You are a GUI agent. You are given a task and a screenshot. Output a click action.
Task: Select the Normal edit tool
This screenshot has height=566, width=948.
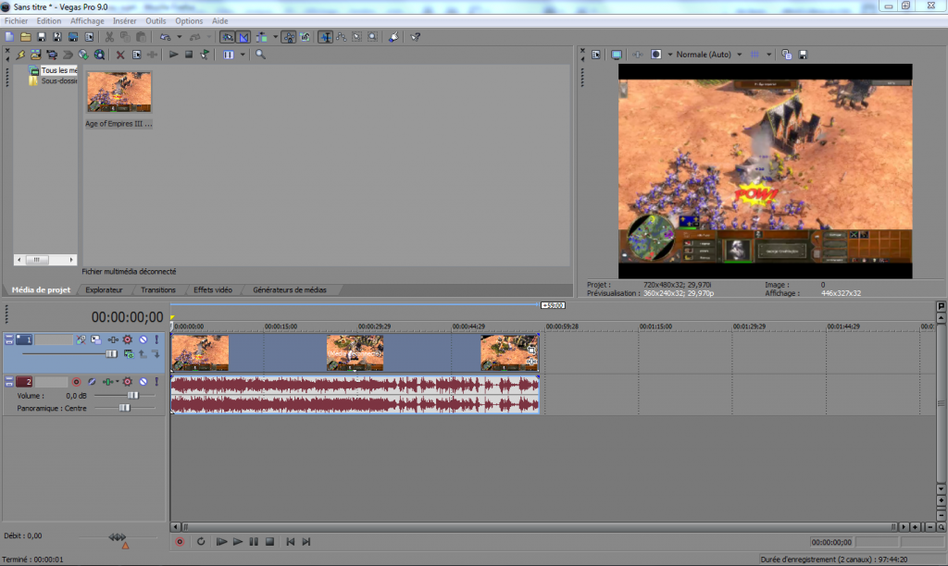click(x=325, y=37)
